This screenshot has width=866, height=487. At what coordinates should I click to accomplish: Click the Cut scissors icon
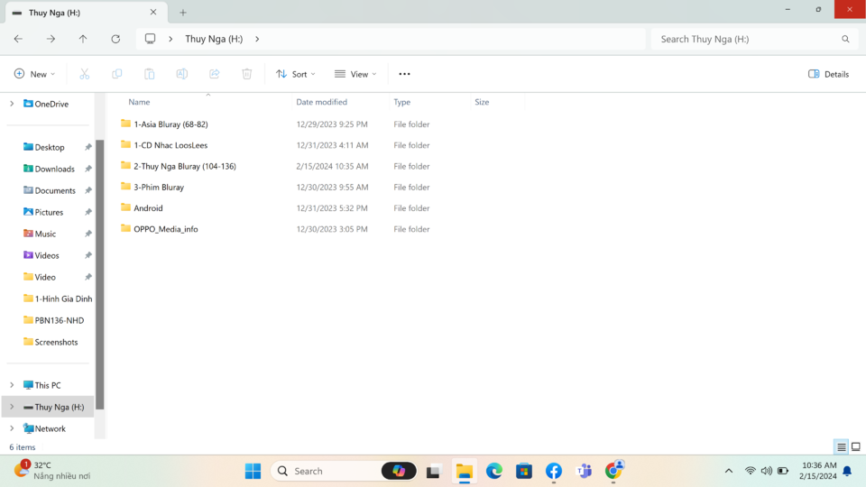[84, 74]
